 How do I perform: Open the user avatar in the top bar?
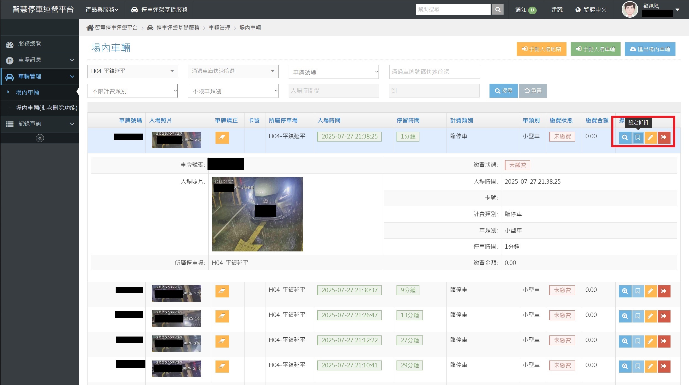coord(630,10)
